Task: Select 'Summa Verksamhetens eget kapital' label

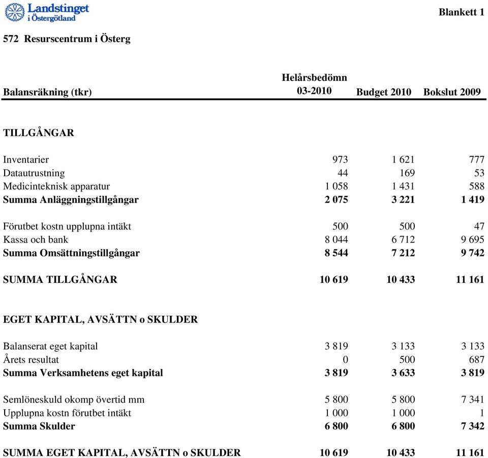Action: coord(83,373)
